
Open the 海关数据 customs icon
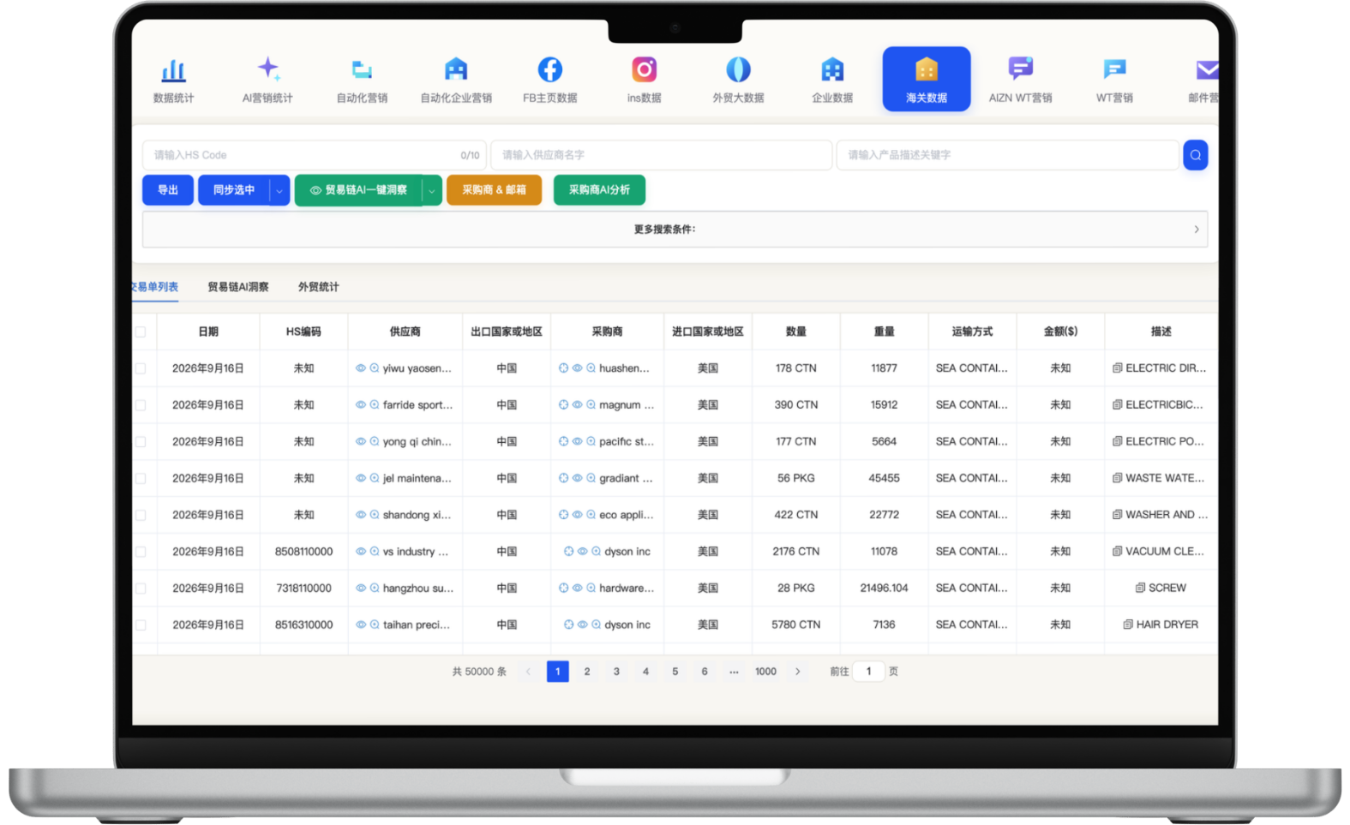click(x=927, y=69)
